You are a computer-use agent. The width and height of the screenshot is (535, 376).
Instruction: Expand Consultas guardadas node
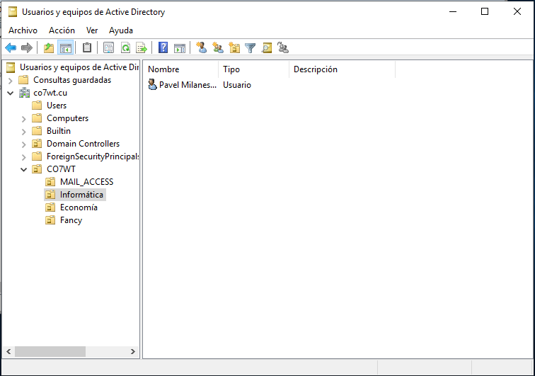[10, 81]
